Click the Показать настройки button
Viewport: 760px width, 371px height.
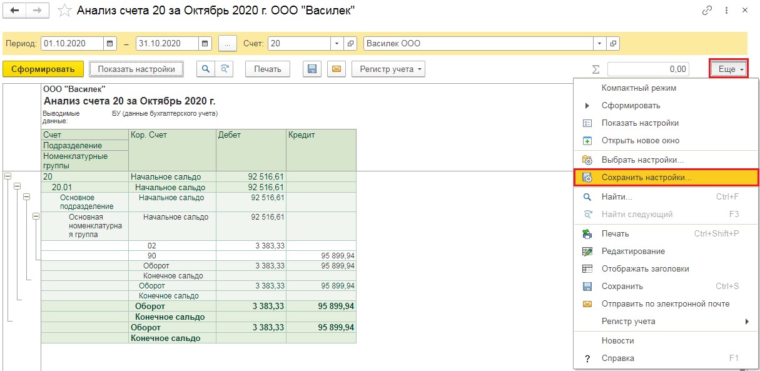click(136, 69)
